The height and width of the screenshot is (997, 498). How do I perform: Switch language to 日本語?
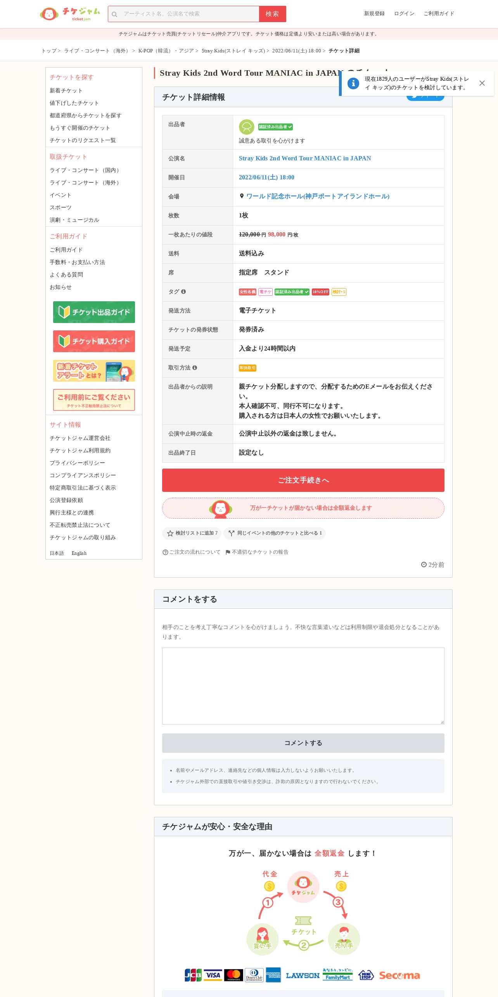coord(57,553)
